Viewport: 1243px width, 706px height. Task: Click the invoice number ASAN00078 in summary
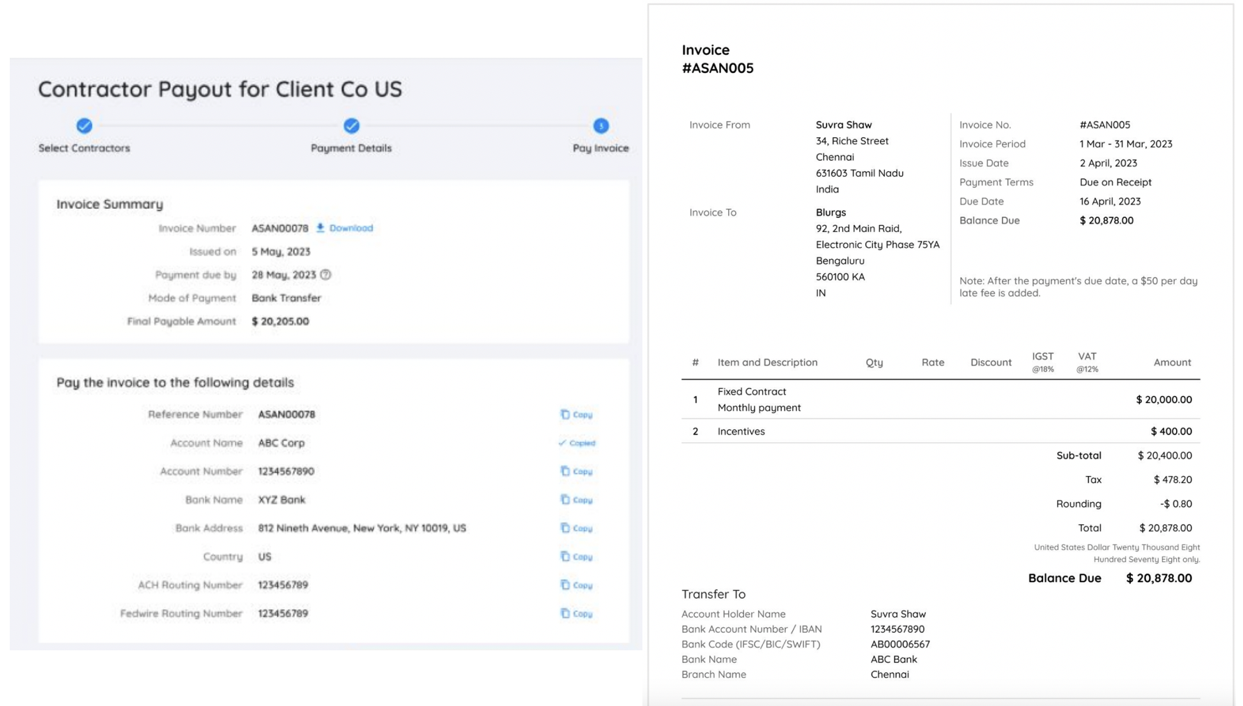[279, 228]
